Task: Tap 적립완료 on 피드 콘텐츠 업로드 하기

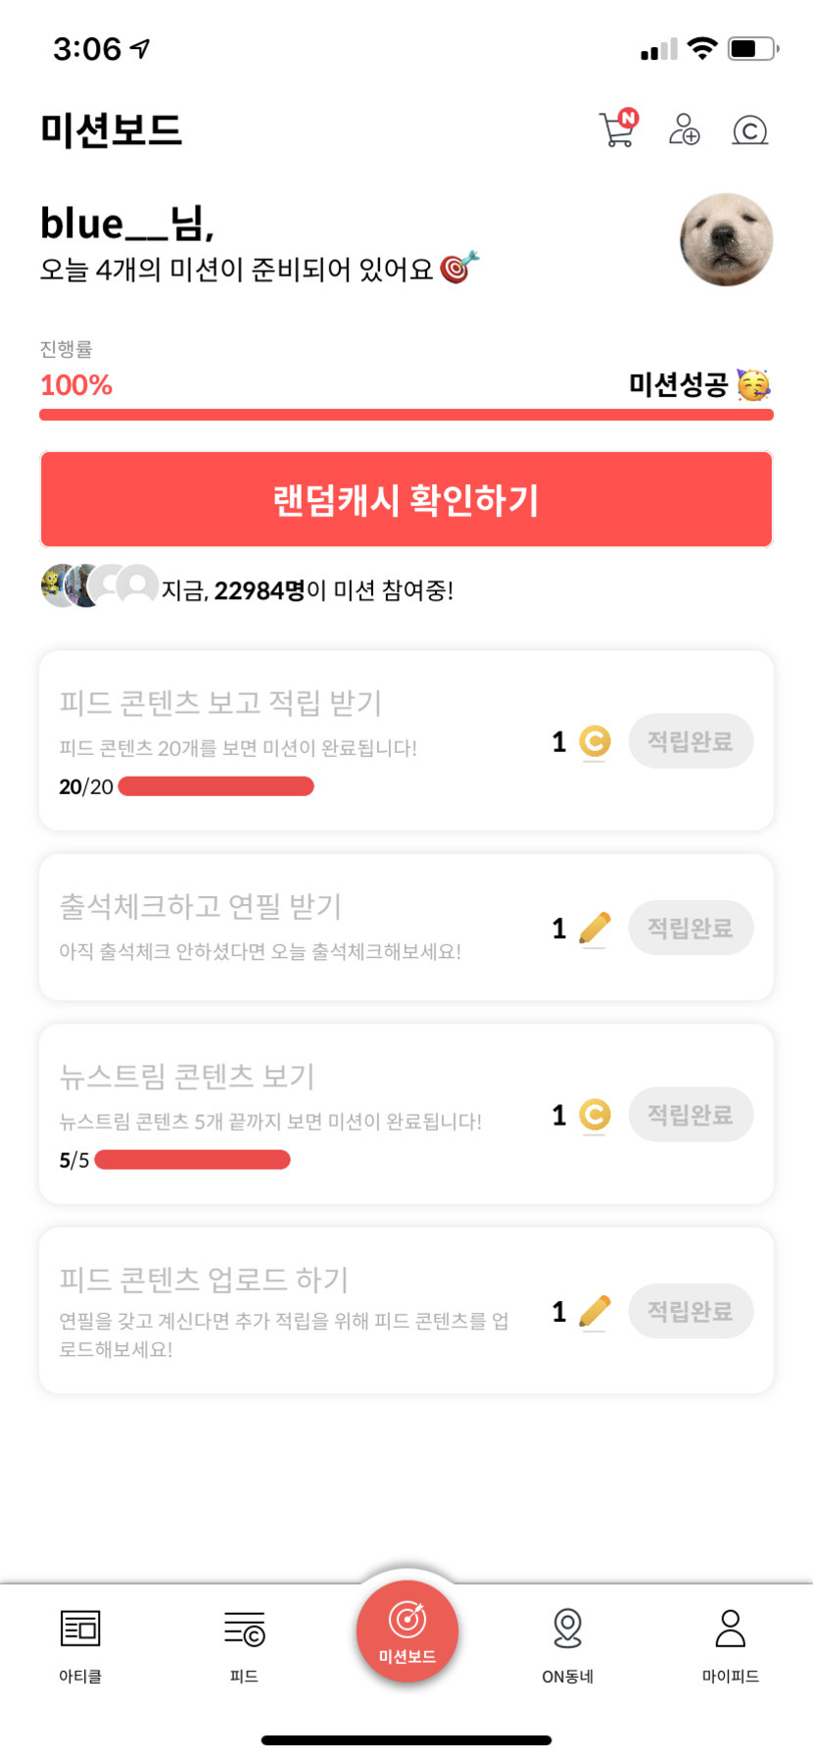Action: [691, 1311]
